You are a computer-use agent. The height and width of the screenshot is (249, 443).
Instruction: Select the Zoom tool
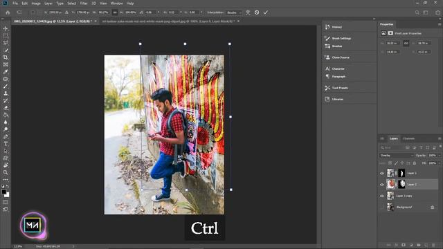[6, 172]
